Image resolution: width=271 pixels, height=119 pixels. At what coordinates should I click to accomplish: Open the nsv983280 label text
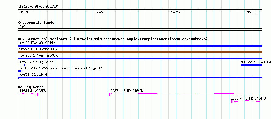(x=256, y=62)
